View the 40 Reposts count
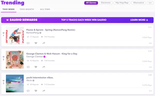 pos(33,84)
